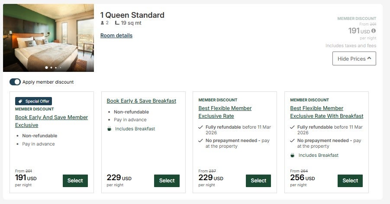Click the 1 Queen Standard room photo

tap(48, 37)
